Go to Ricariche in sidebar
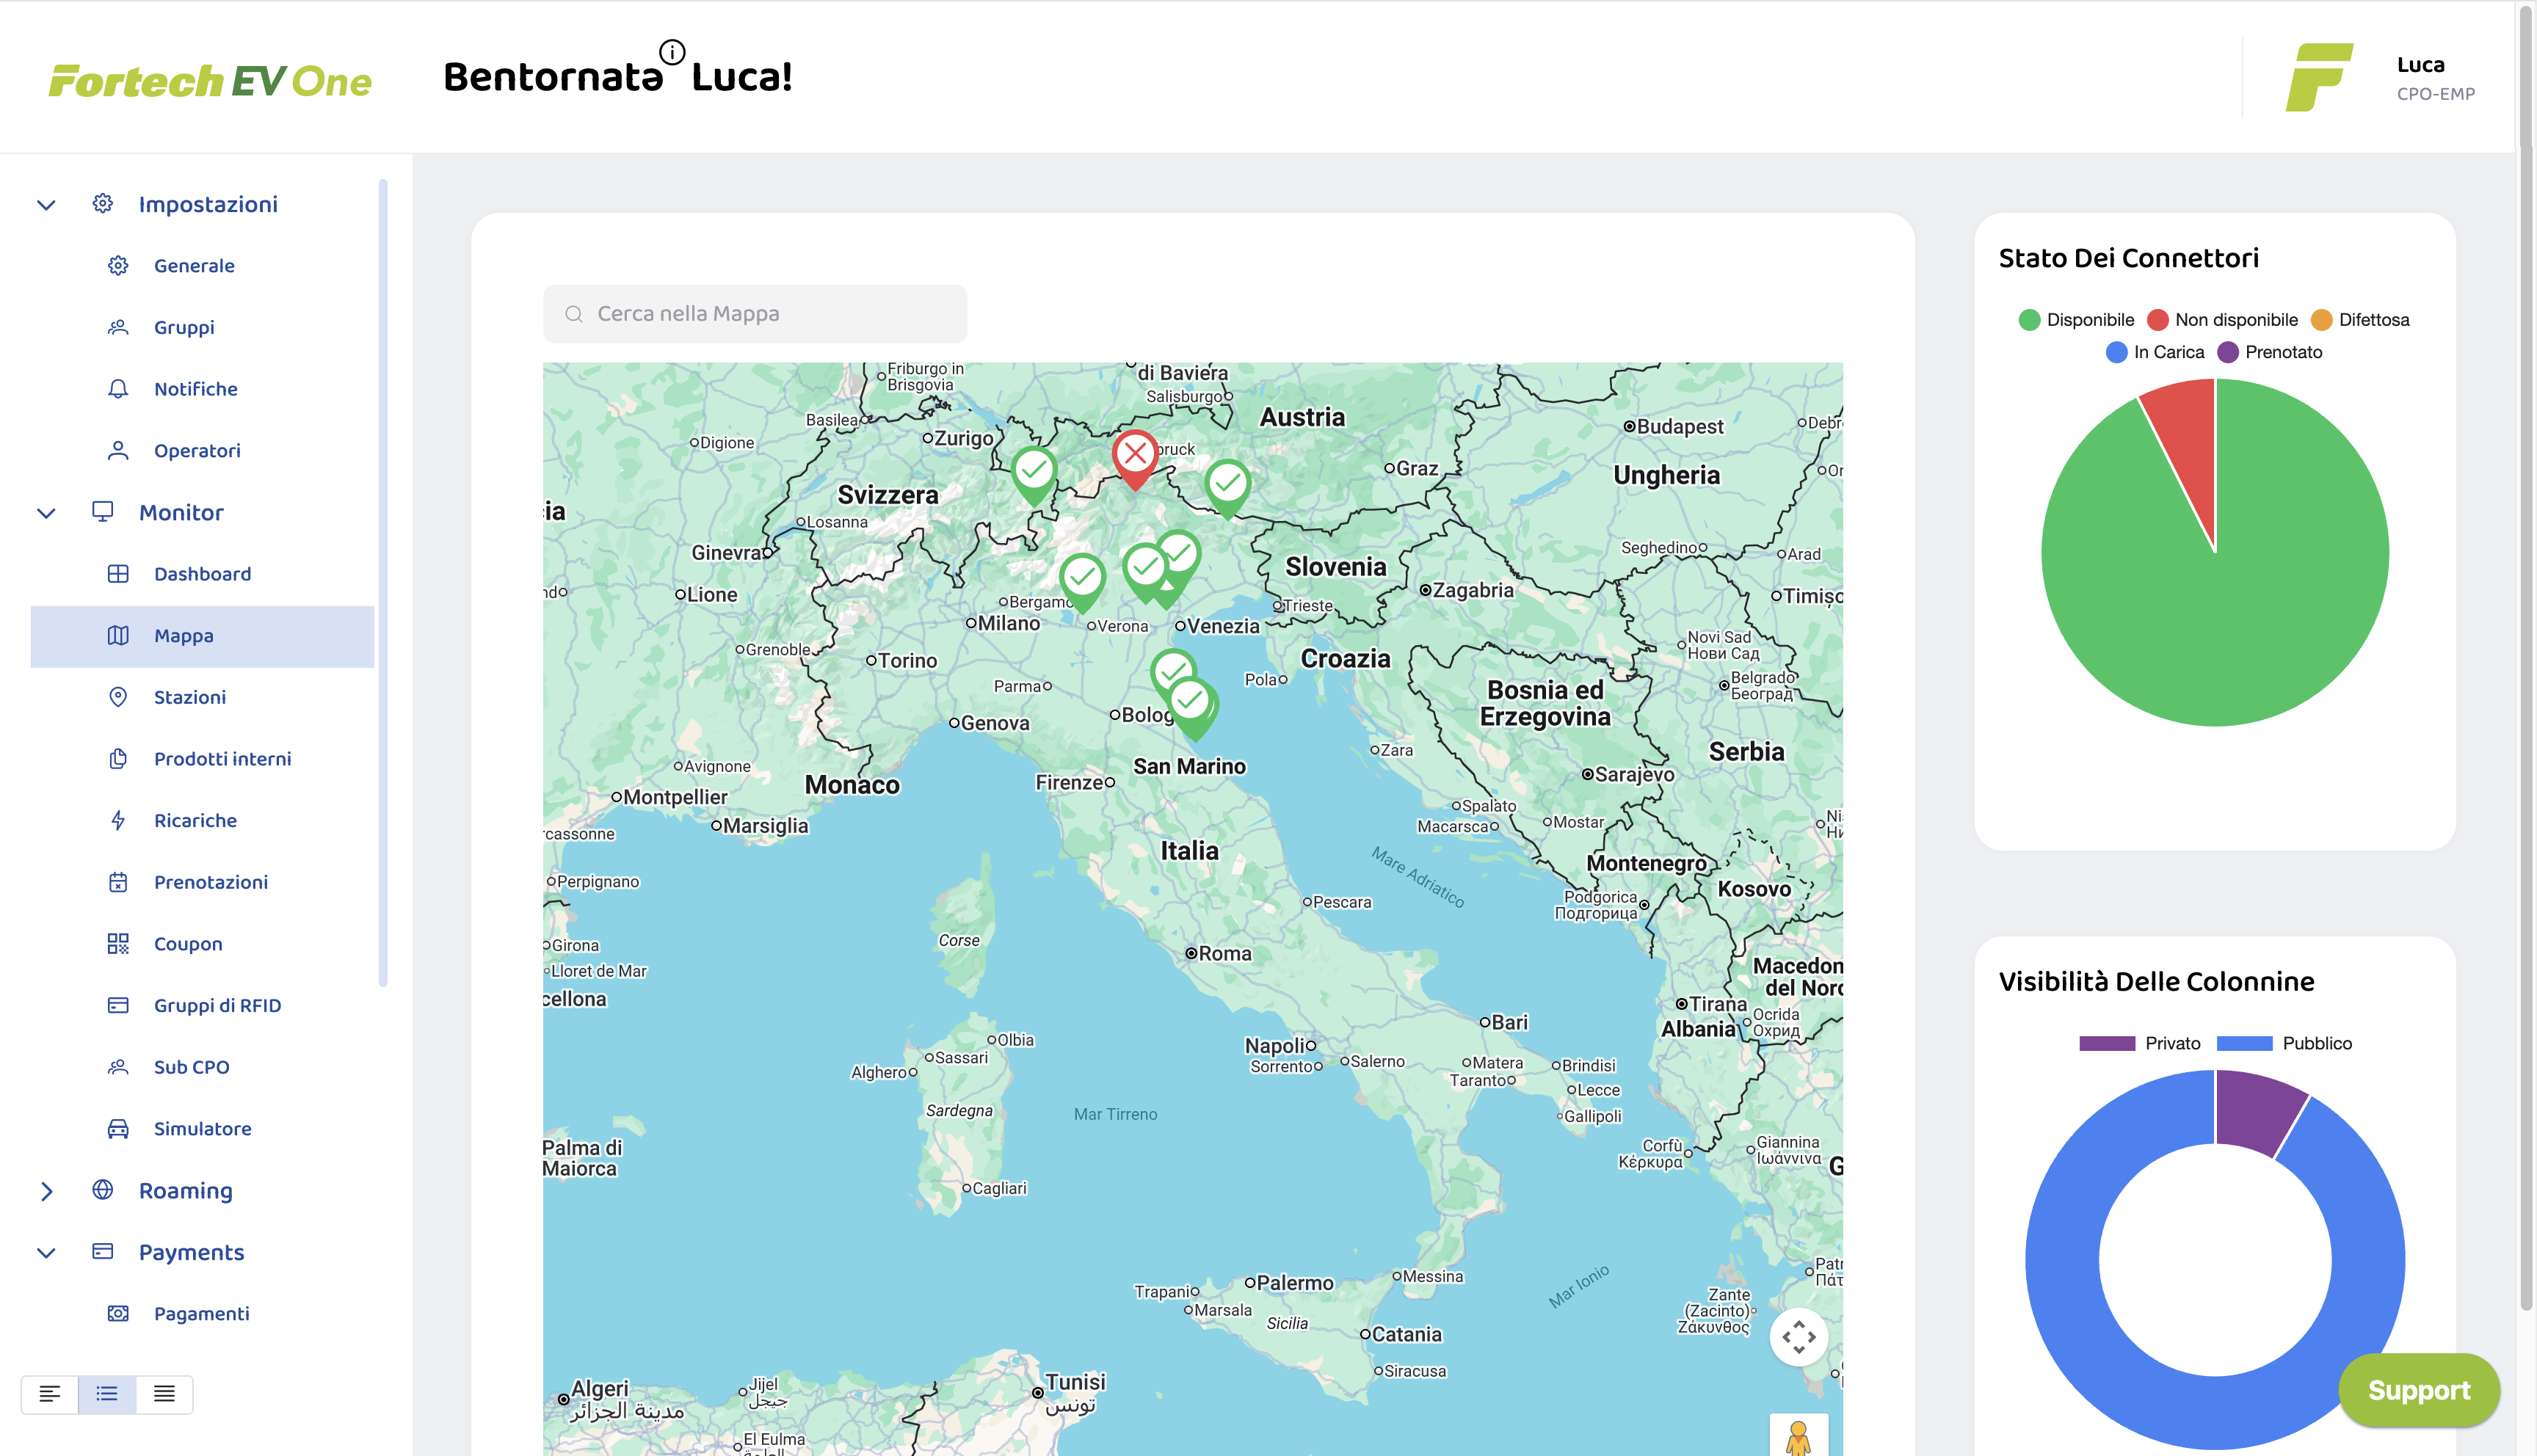The image size is (2537, 1456). pos(195,820)
